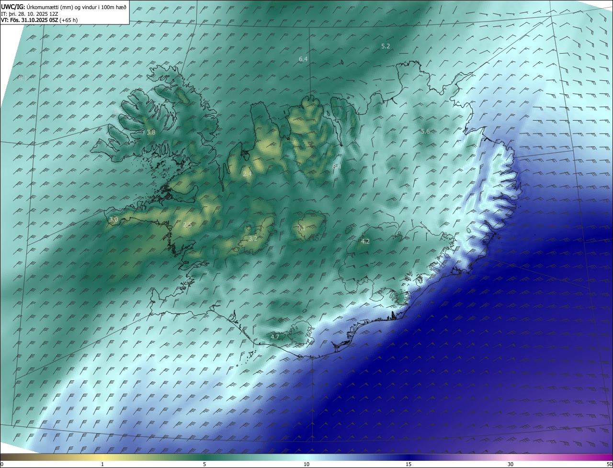Select the 4.7 value near south coast
The image size is (613, 468).
pyautogui.click(x=275, y=337)
